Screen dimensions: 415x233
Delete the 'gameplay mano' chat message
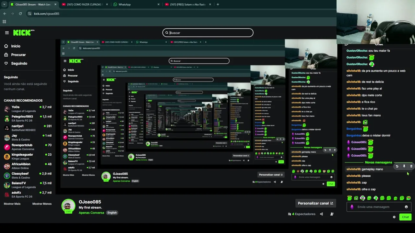(411, 166)
